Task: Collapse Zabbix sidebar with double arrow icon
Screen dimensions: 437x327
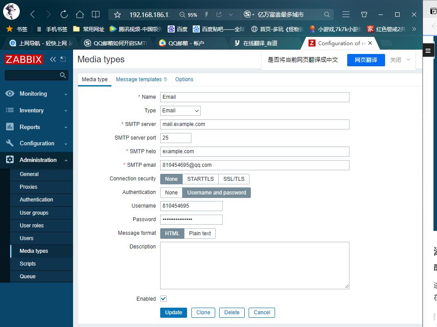Action: (53, 59)
